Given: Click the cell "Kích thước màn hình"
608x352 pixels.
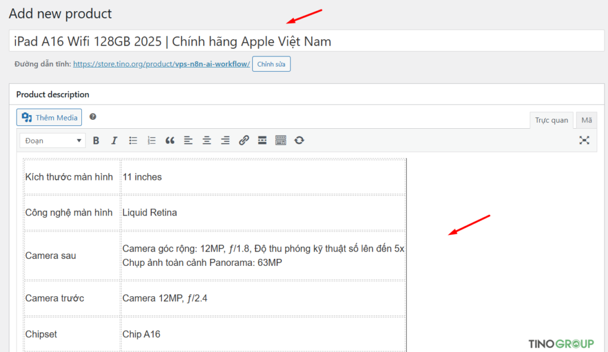Looking at the screenshot, I should point(72,177).
